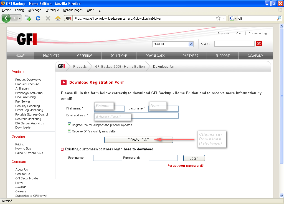284x204 pixels.
Task: Click the Buy Now link
Action: pyautogui.click(x=224, y=33)
